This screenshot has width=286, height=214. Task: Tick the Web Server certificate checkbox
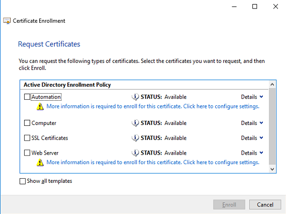pos(27,153)
